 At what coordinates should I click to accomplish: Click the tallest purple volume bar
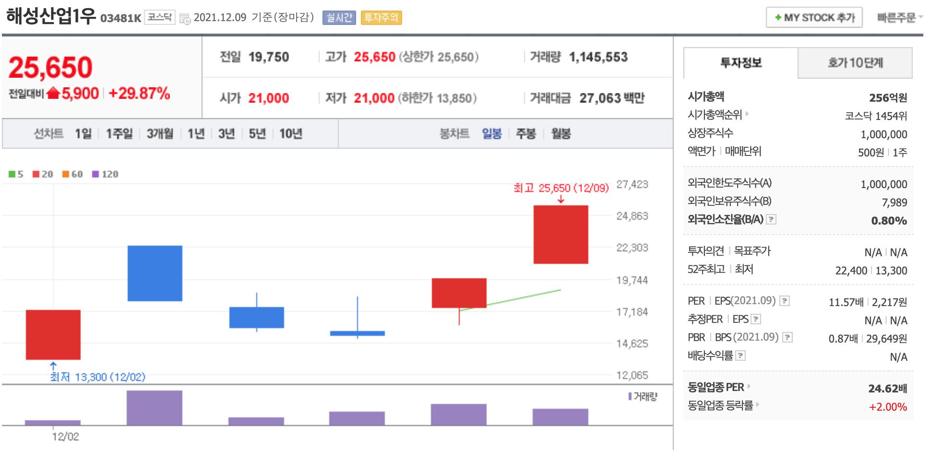pyautogui.click(x=155, y=408)
